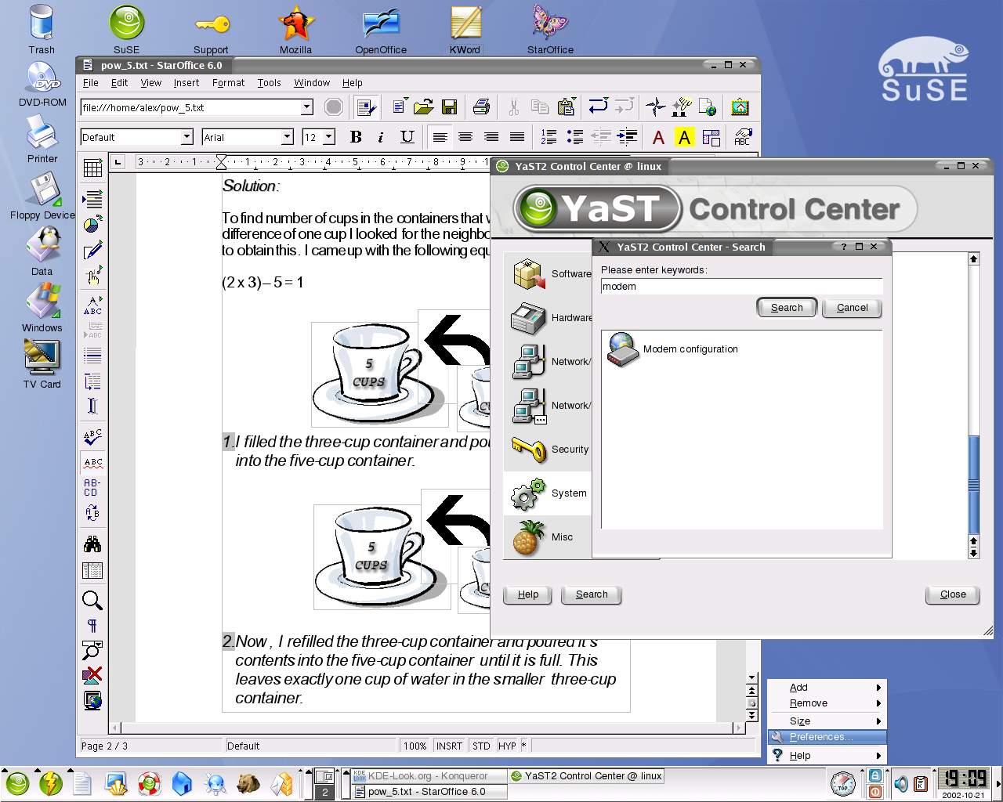
Task: Toggle Underline formatting in StarOffice
Action: (407, 137)
